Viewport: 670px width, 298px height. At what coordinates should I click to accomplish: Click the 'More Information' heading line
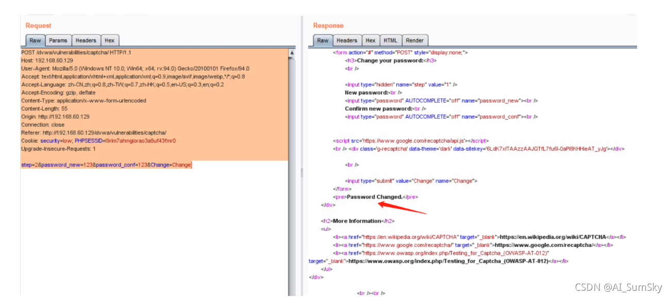358,221
